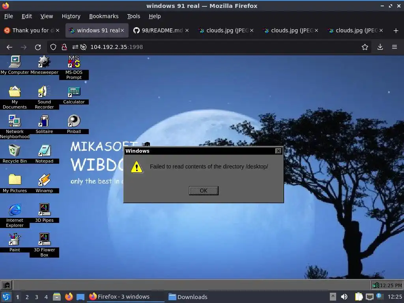Open the Firefox hamburger menu
Viewport: 404px width, 303px height.
click(x=394, y=47)
